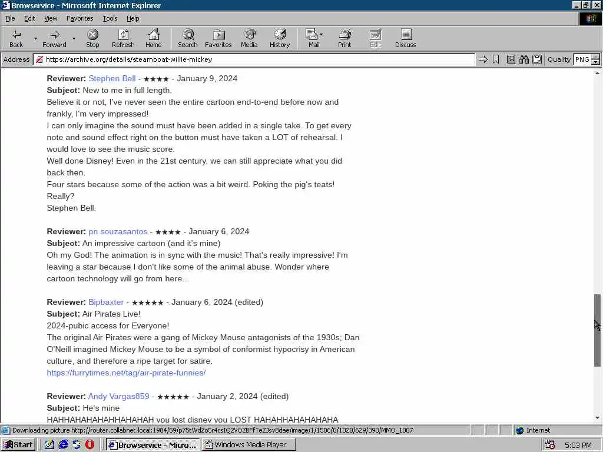Click the Go arrow beside the address bar

(483, 59)
